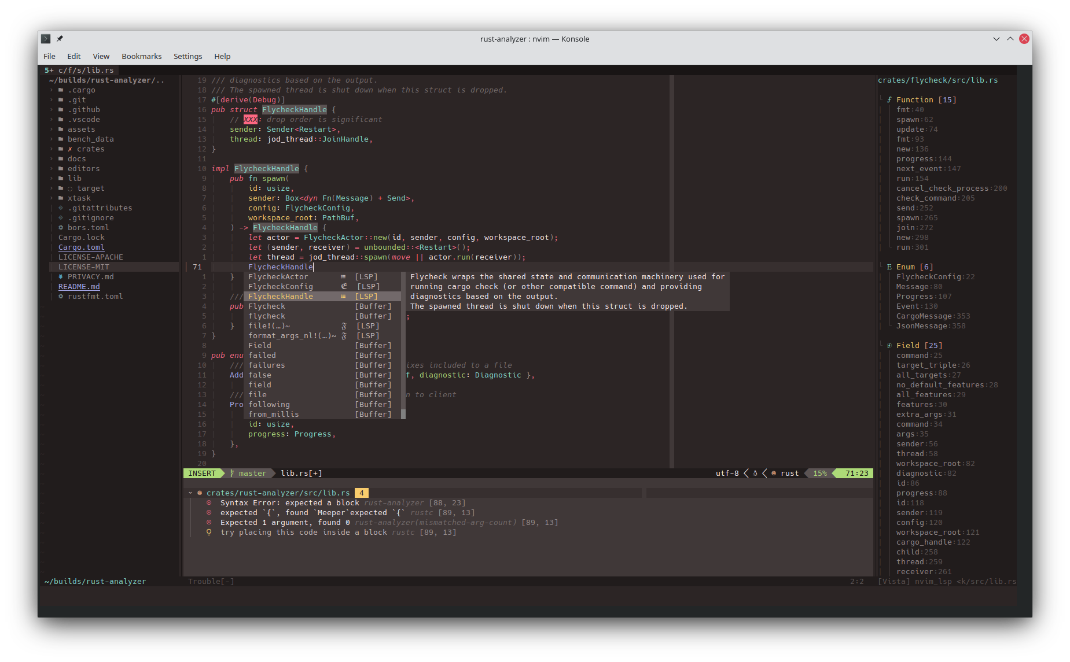Click the file icon beside .gitignore

click(61, 218)
